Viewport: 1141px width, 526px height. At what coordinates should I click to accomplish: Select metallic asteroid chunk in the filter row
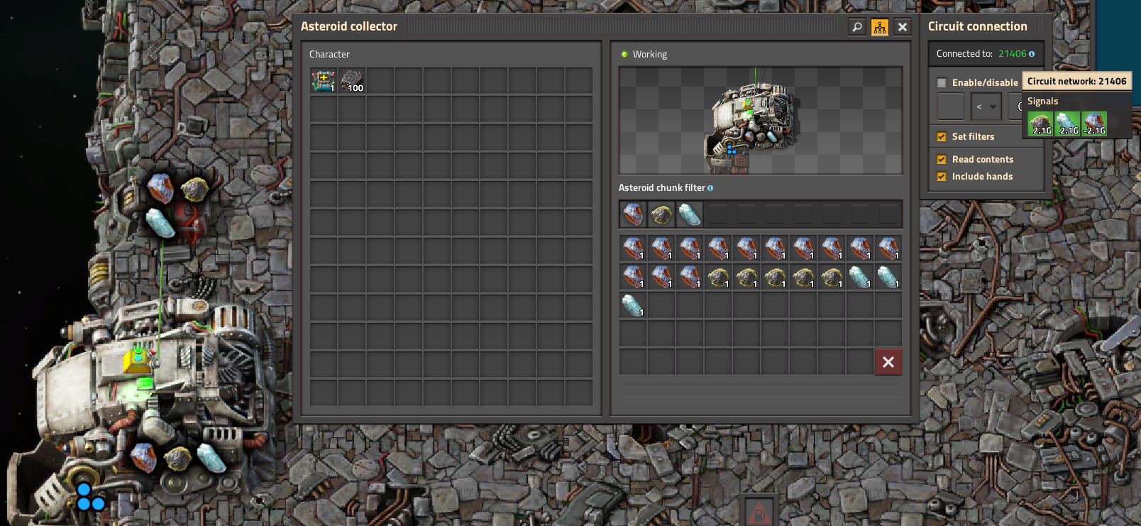tap(633, 214)
